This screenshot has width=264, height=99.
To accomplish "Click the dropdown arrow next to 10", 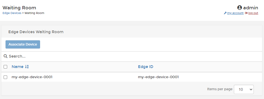I will (x=251, y=89).
